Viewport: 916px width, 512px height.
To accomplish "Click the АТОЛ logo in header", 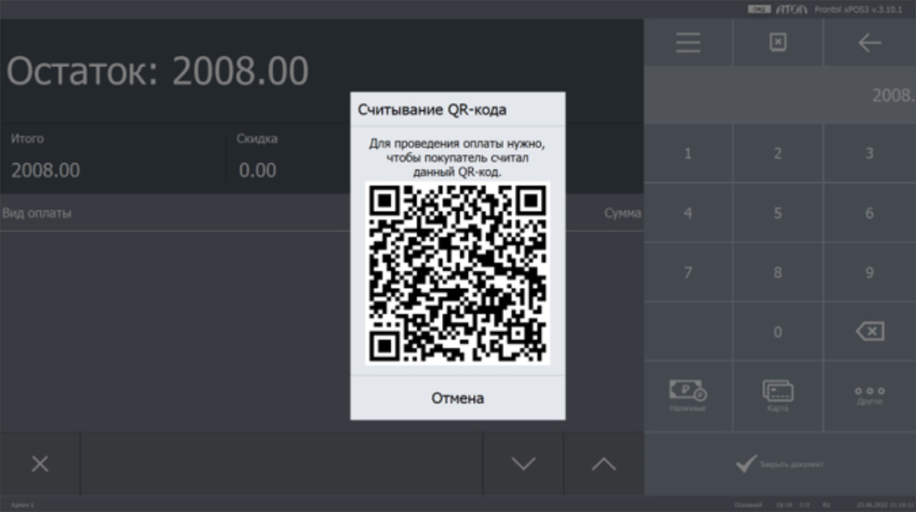I will [x=791, y=9].
